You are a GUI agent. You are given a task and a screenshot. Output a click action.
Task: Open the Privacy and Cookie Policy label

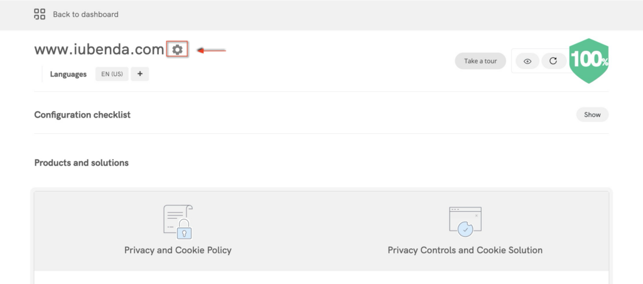(x=178, y=250)
